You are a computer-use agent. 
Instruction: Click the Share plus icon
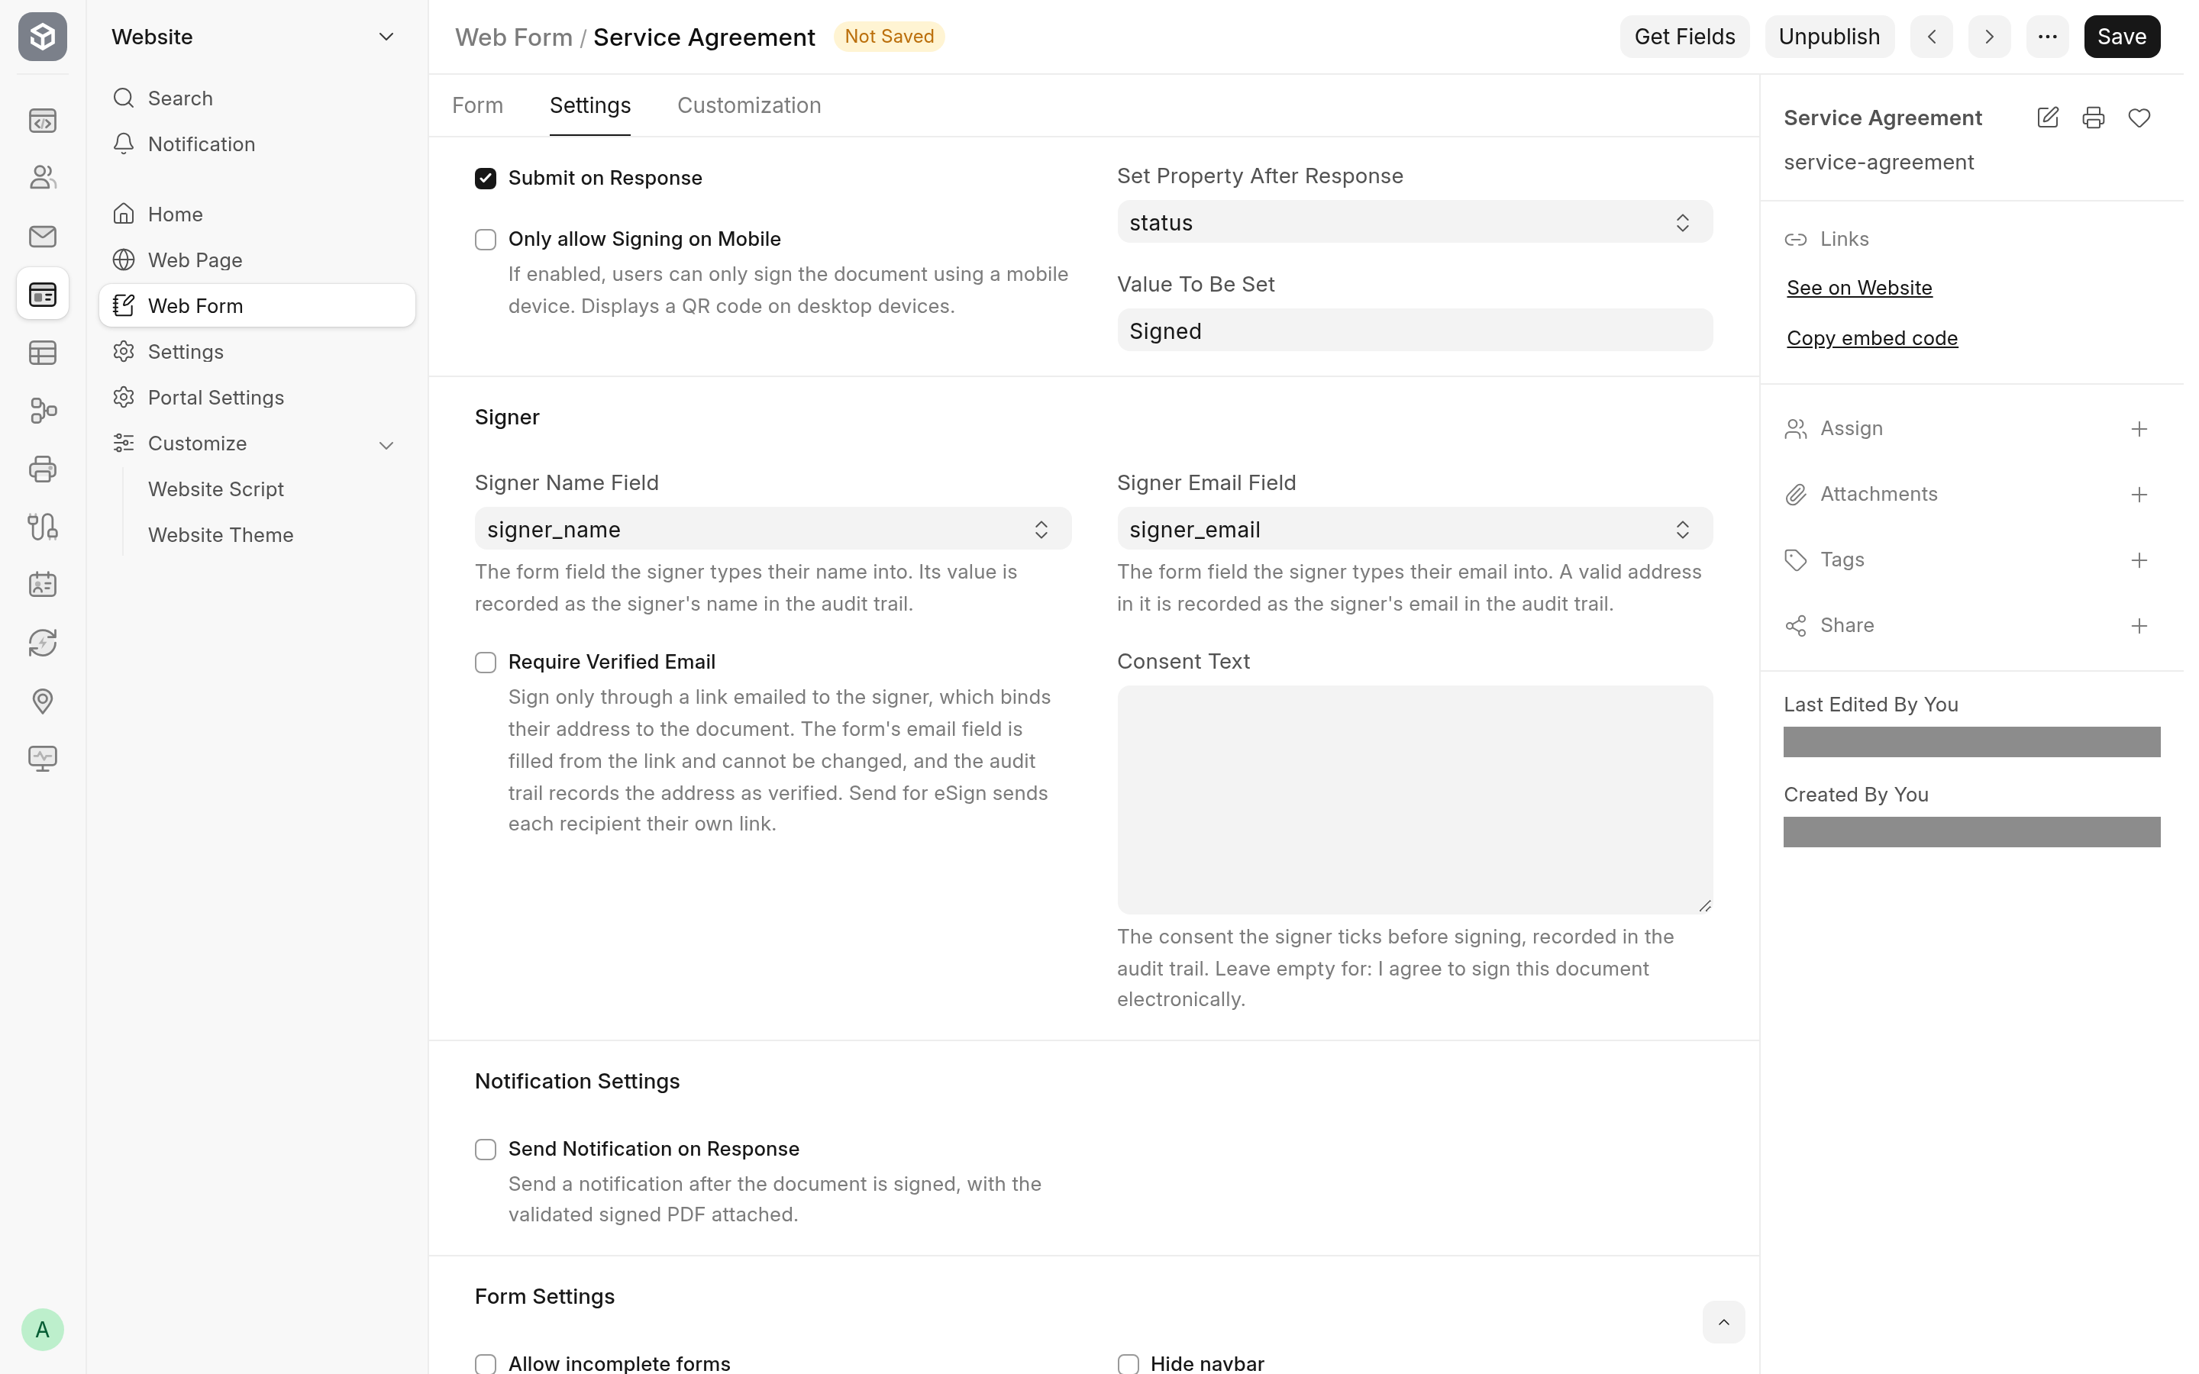click(x=2139, y=626)
